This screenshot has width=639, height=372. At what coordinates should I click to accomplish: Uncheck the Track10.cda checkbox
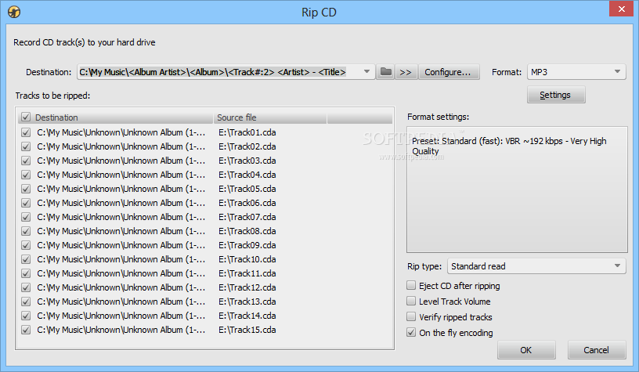(26, 259)
